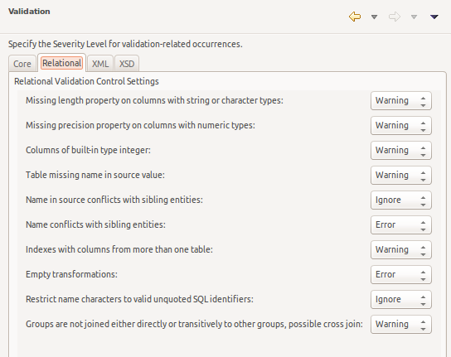Open the Forward history dropdown arrow

click(x=414, y=17)
